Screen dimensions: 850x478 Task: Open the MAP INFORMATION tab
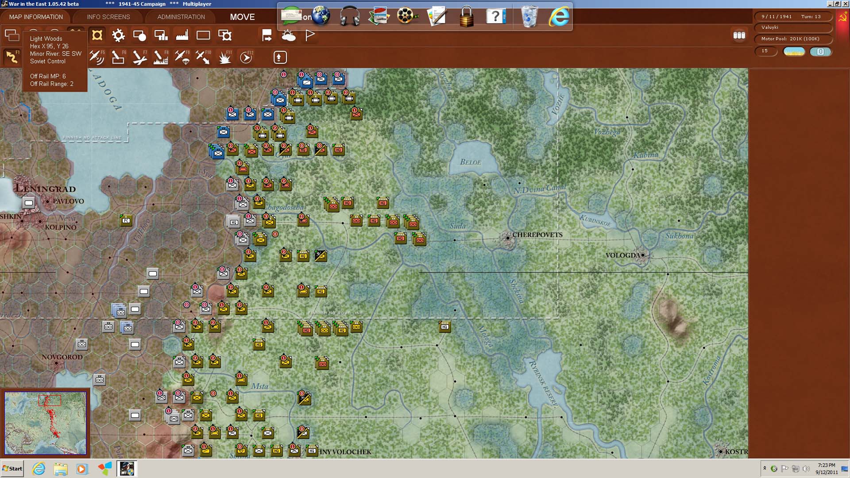pos(36,17)
